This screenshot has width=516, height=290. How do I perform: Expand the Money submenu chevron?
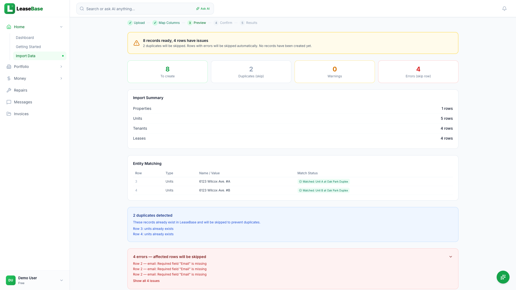pos(61,78)
